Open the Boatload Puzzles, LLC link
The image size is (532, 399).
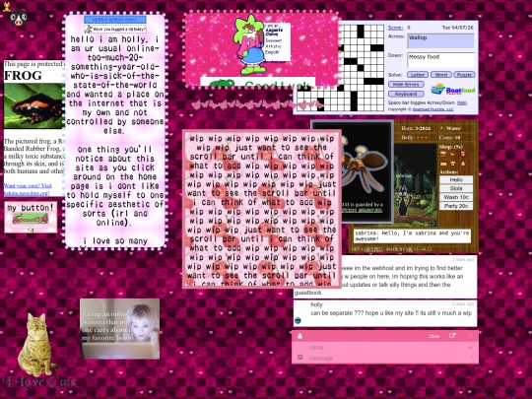tap(432, 109)
